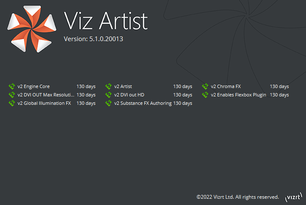This screenshot has height=205, width=306.
Task: Select the v2 Engine Core license name
Action: pos(34,87)
